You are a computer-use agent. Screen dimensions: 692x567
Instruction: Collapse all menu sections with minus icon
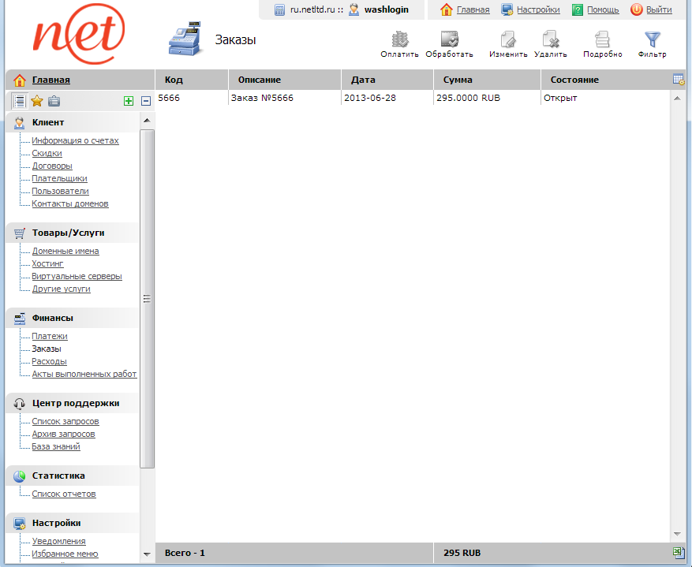pyautogui.click(x=146, y=101)
